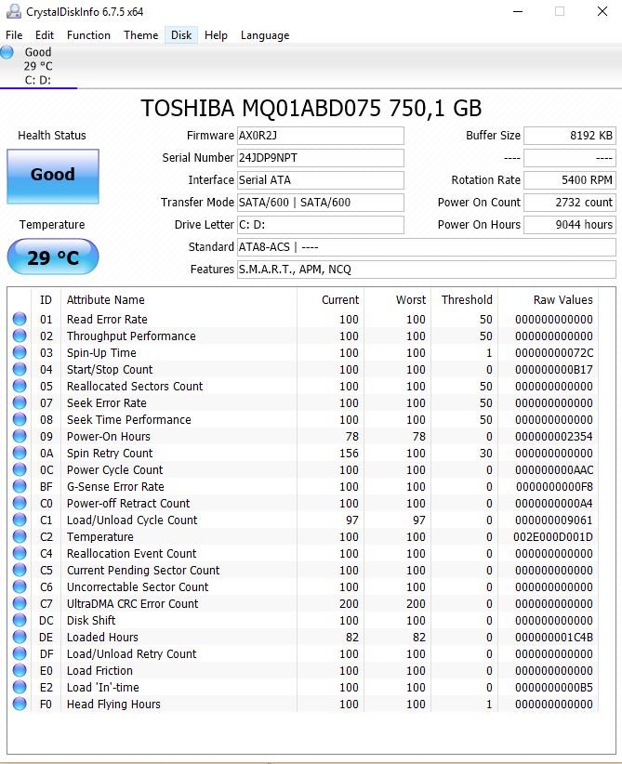Click the Interface field Serial ATA
Screen dimensions: 622x764
pyautogui.click(x=320, y=180)
